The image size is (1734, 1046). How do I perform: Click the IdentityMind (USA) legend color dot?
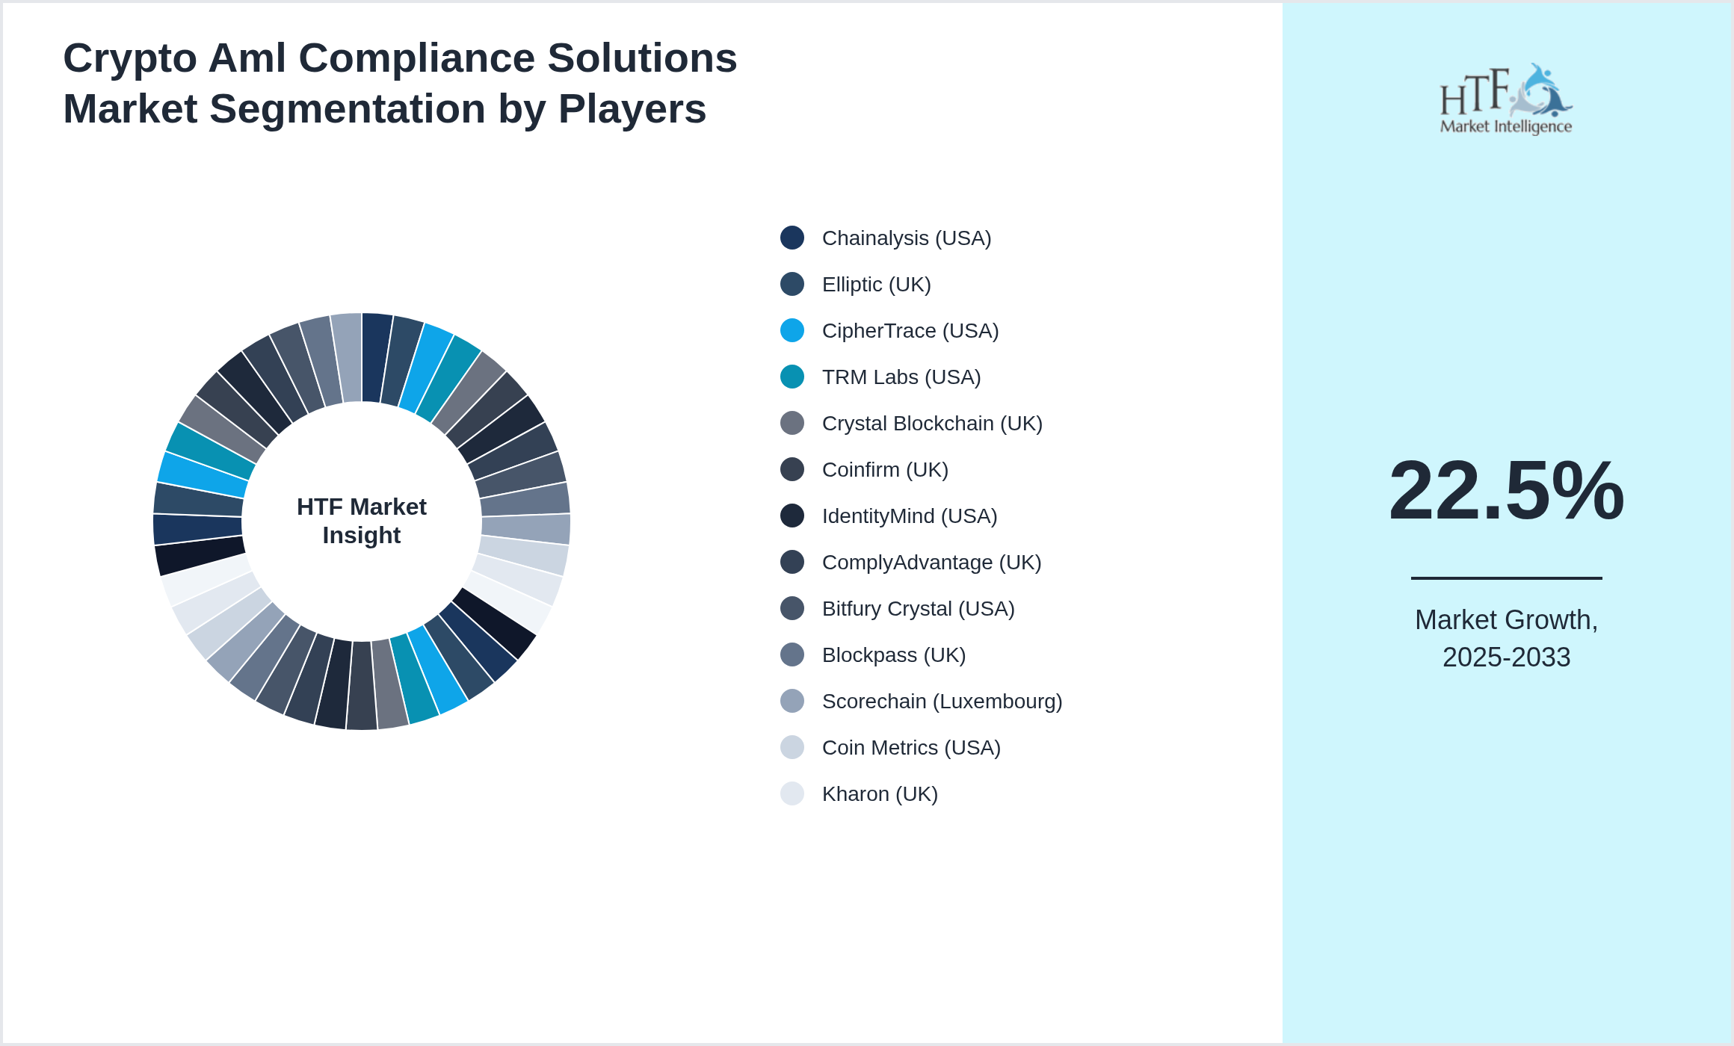tap(792, 516)
